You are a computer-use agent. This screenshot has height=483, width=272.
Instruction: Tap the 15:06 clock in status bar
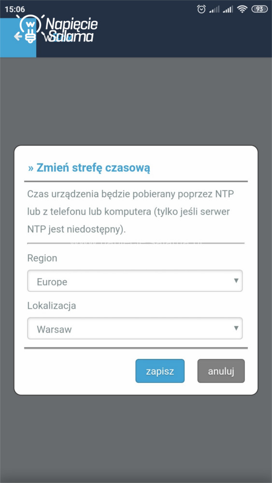tap(15, 9)
